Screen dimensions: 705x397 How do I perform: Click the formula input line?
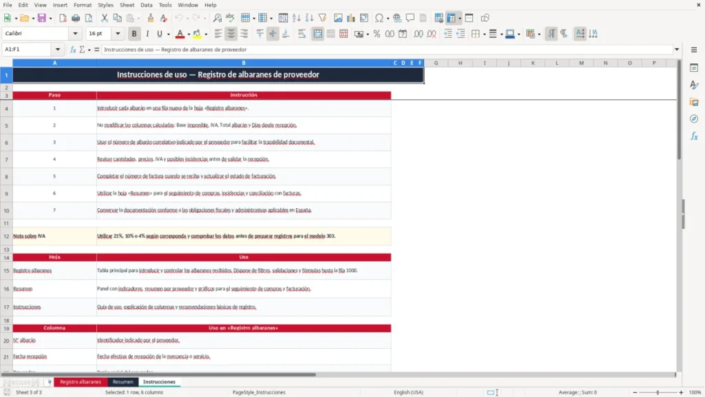click(x=387, y=50)
